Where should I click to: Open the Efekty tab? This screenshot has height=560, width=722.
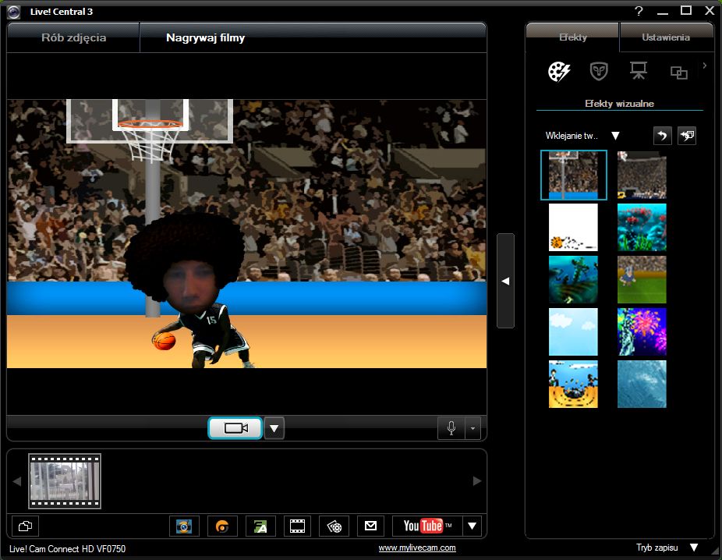(573, 37)
